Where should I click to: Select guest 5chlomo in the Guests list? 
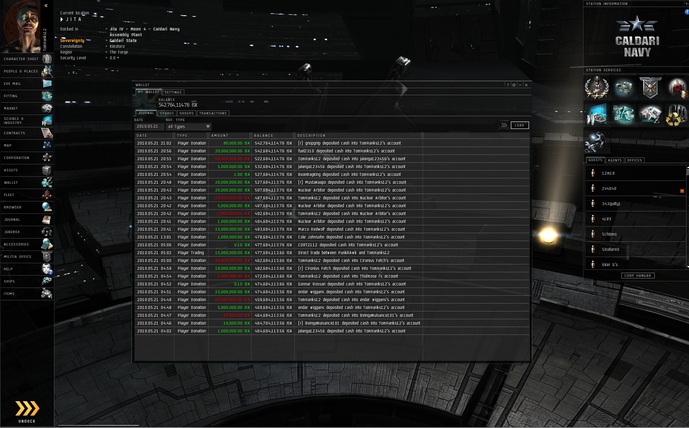click(x=635, y=234)
